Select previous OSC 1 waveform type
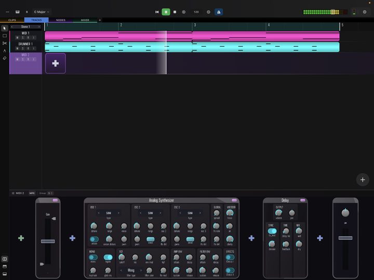 pyautogui.click(x=99, y=213)
